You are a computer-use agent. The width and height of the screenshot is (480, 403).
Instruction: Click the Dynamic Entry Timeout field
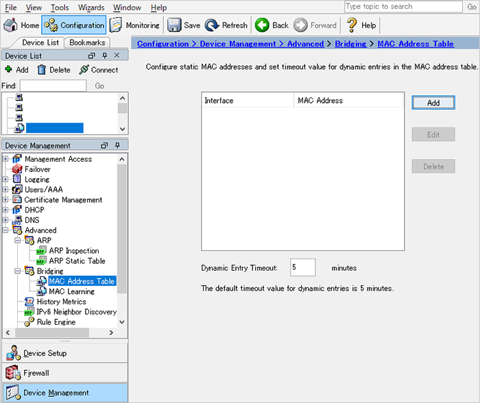coord(302,267)
